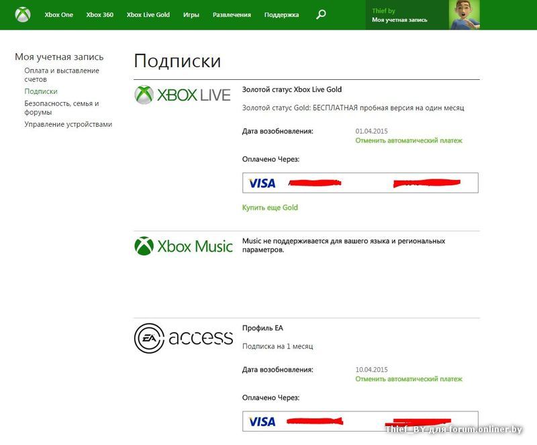Click the Подписка на 1 месяц text
This screenshot has width=537, height=445.
point(278,346)
